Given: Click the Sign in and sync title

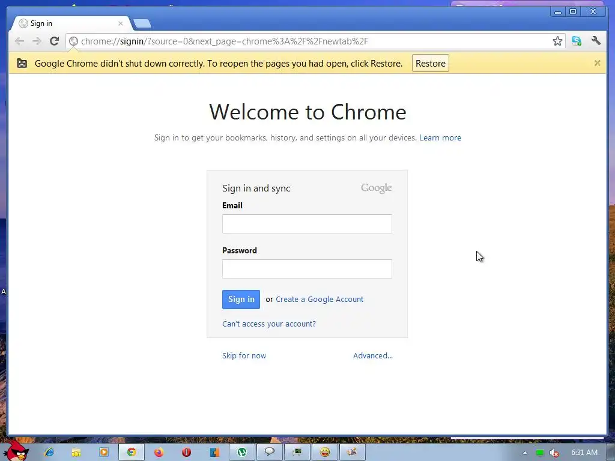Looking at the screenshot, I should click(x=256, y=188).
